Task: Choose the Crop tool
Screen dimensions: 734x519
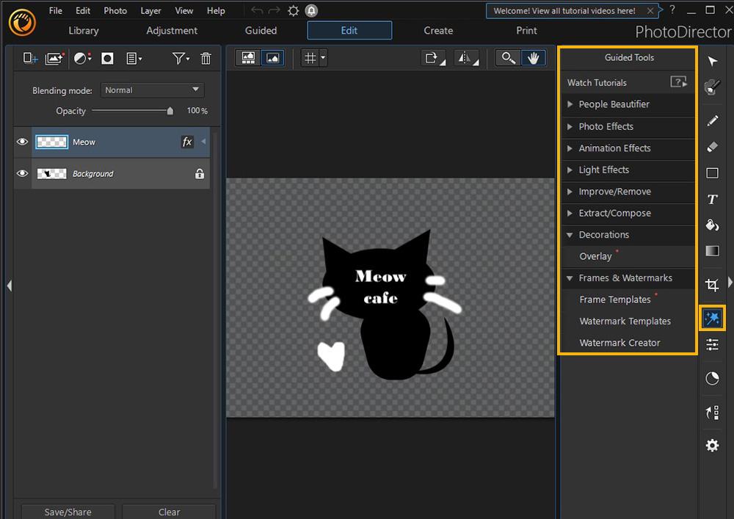Action: pyautogui.click(x=712, y=285)
